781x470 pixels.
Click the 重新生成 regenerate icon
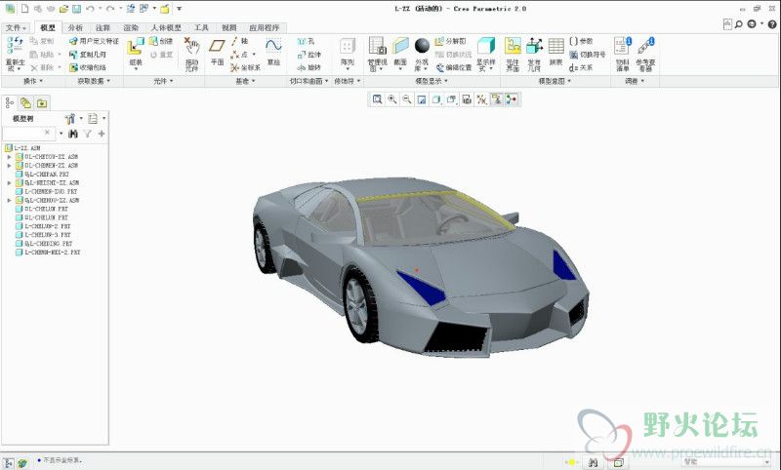[x=15, y=45]
